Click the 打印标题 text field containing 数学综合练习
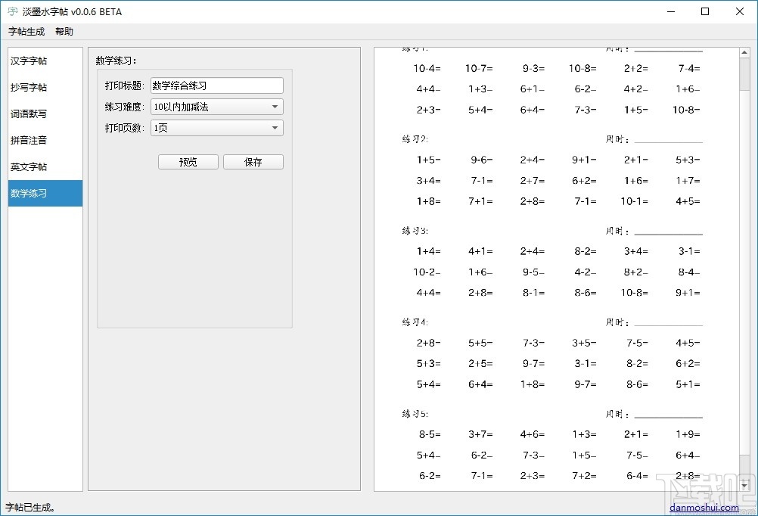 click(216, 85)
